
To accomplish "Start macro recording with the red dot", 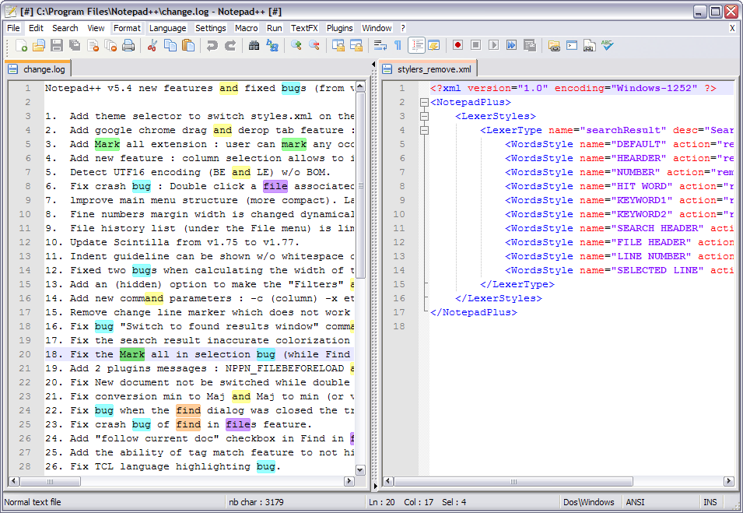I will [458, 46].
